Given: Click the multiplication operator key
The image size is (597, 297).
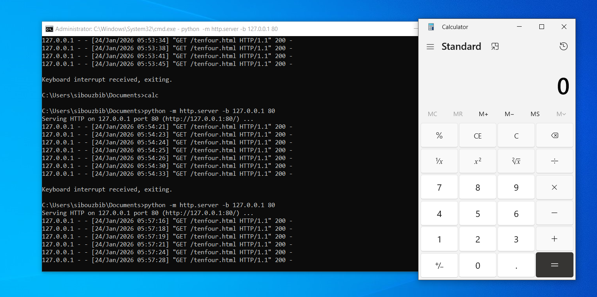Looking at the screenshot, I should 554,188.
